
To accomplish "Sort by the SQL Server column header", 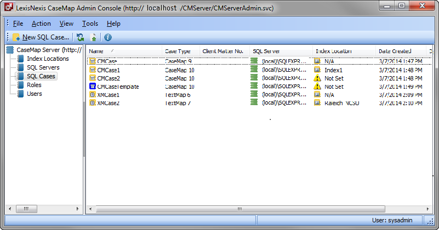I will [x=281, y=51].
